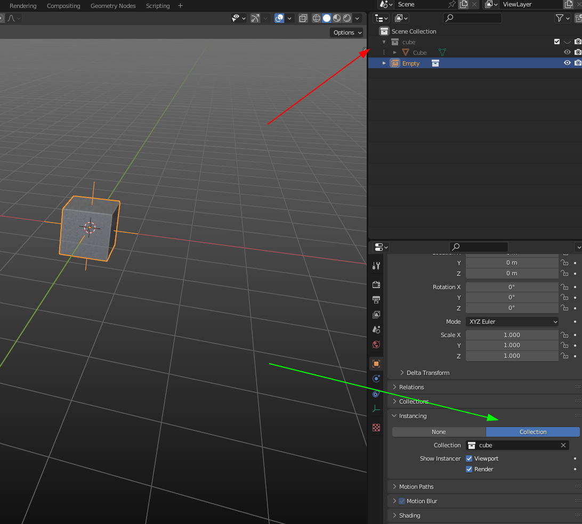Open the Tool Properties tab
The width and height of the screenshot is (582, 524).
[376, 265]
